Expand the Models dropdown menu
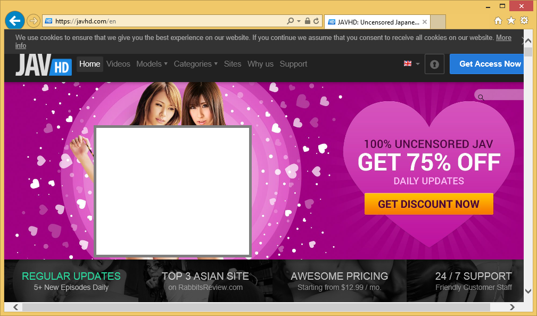The width and height of the screenshot is (537, 316). (x=152, y=64)
